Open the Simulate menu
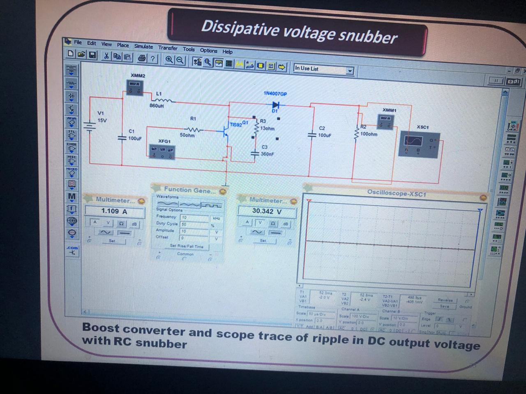The image size is (526, 394). click(x=143, y=47)
